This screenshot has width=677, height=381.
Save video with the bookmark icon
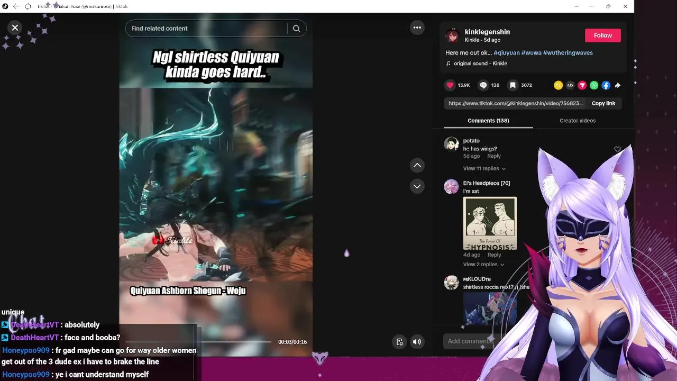pos(513,85)
